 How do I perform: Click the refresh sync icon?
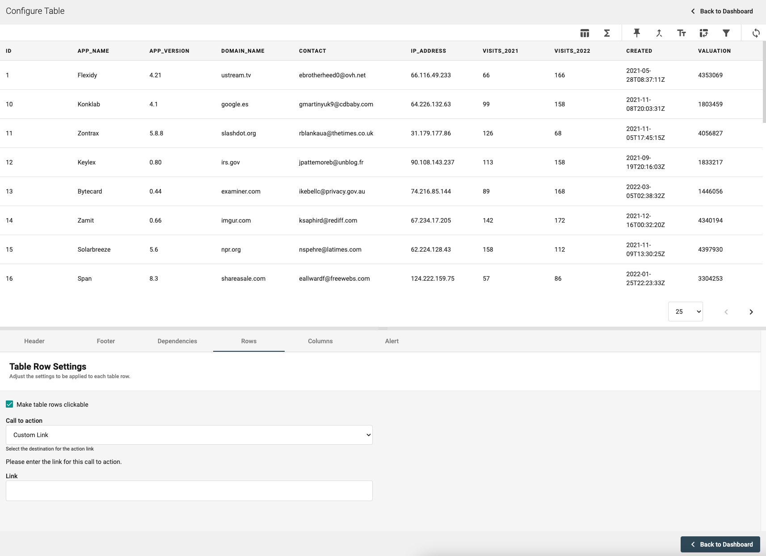tap(756, 33)
